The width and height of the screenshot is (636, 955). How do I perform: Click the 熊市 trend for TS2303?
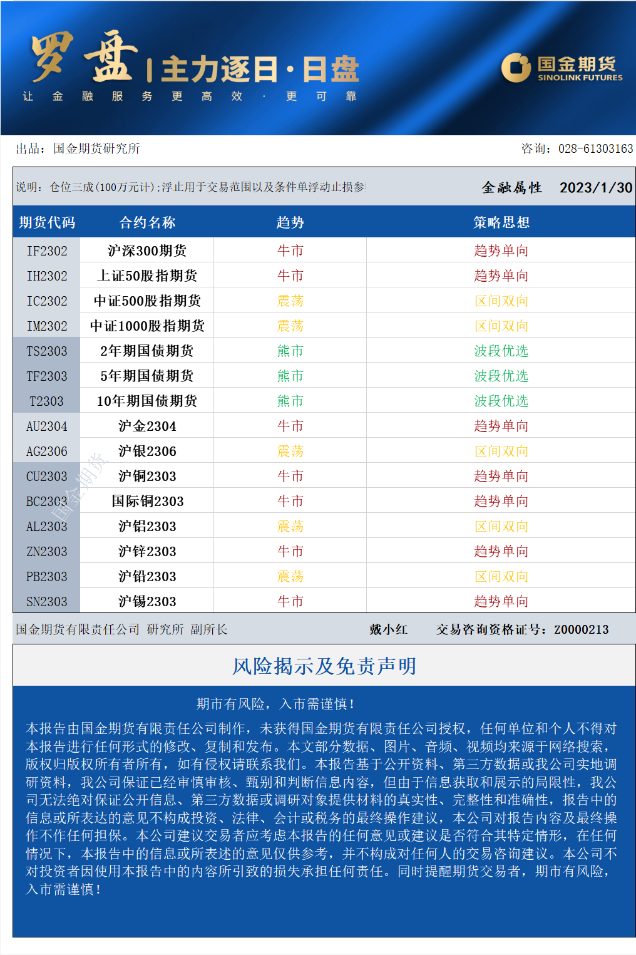tap(290, 351)
